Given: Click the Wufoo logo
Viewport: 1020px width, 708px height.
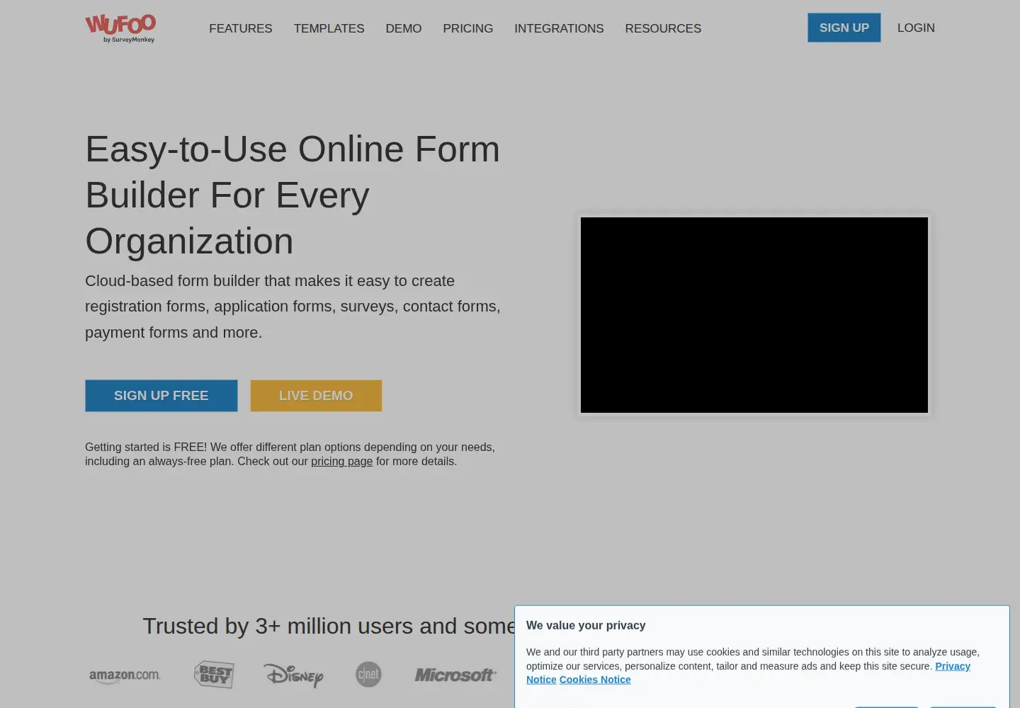Looking at the screenshot, I should click(x=120, y=28).
